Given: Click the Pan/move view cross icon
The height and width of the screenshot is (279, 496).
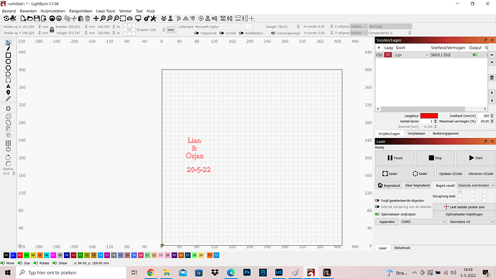Looking at the screenshot, I should point(96,19).
